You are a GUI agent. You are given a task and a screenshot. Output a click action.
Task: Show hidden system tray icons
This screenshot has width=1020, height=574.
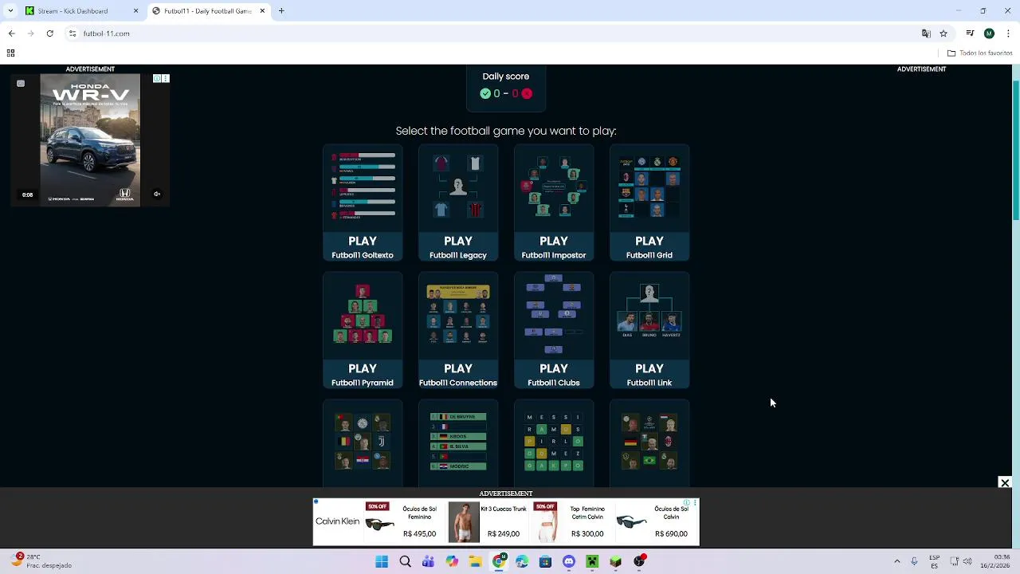point(896,562)
